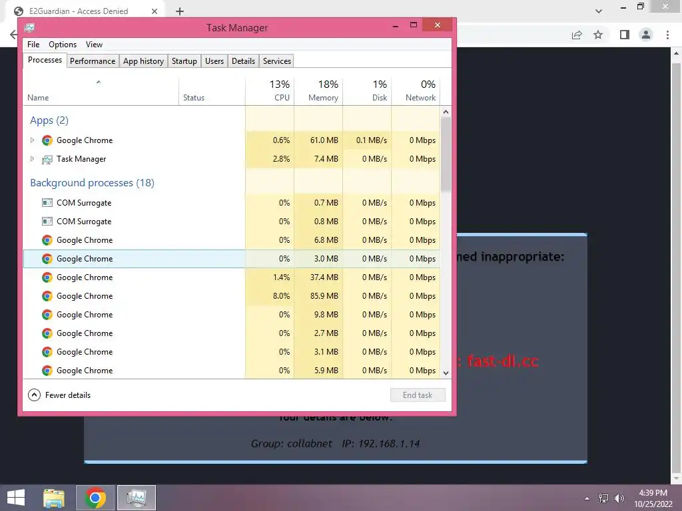This screenshot has height=511, width=682.
Task: Select the Processes tab
Action: point(45,60)
